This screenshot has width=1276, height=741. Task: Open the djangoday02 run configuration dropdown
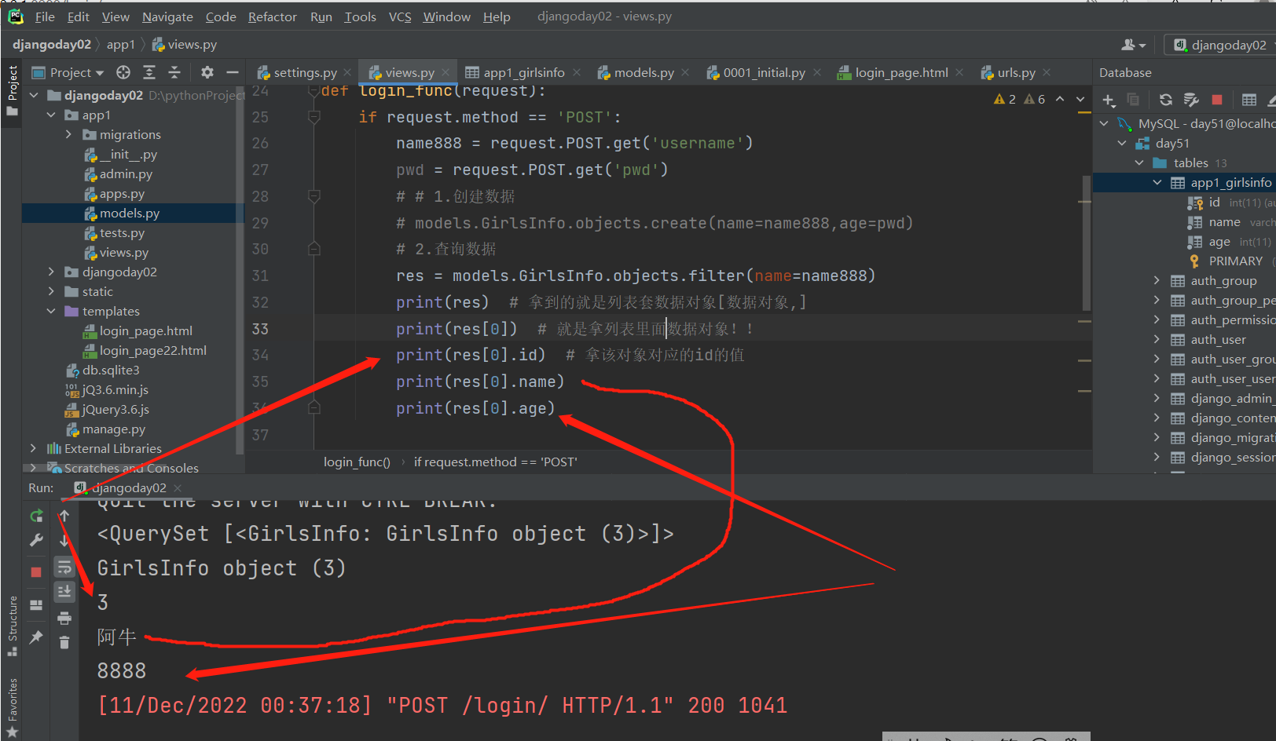[x=1220, y=45]
